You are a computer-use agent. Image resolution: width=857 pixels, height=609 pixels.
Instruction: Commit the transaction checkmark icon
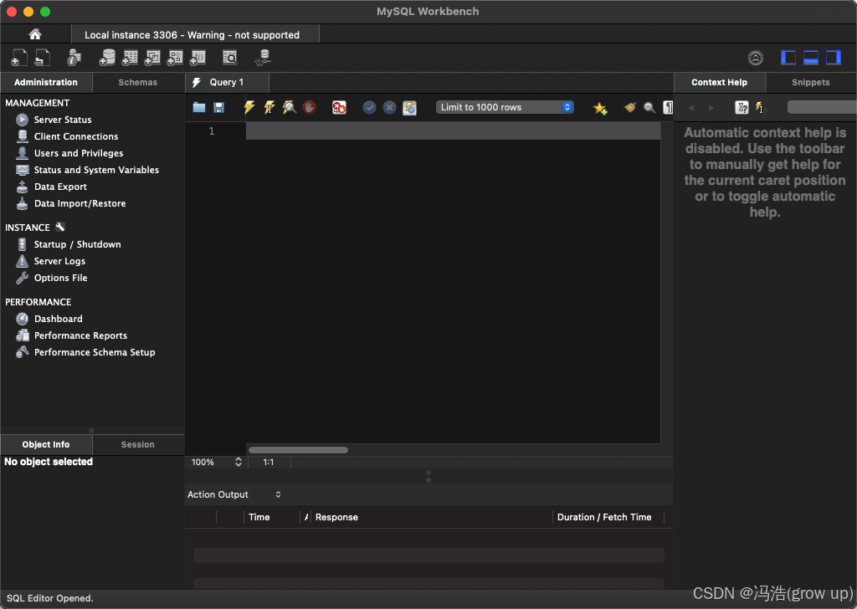(369, 107)
